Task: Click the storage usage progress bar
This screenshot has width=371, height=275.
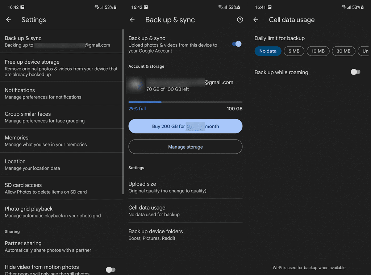Action: (185, 102)
